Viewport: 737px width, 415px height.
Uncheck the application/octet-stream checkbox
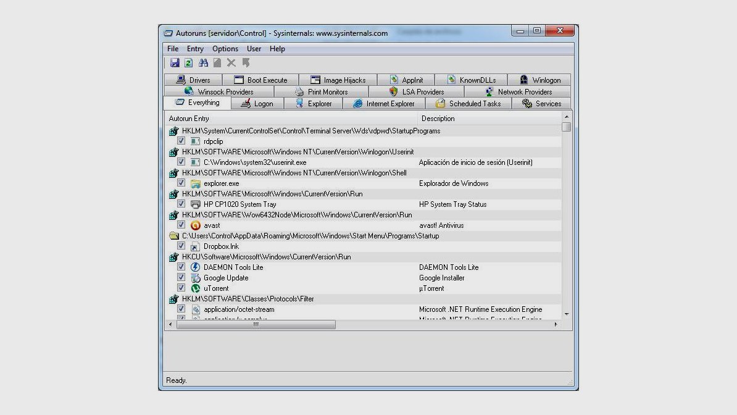click(181, 309)
